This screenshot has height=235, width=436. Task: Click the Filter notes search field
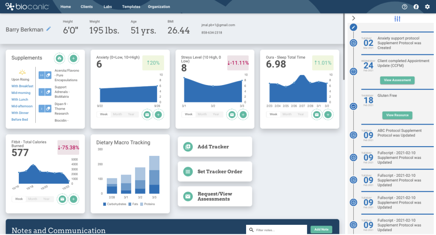(279, 230)
